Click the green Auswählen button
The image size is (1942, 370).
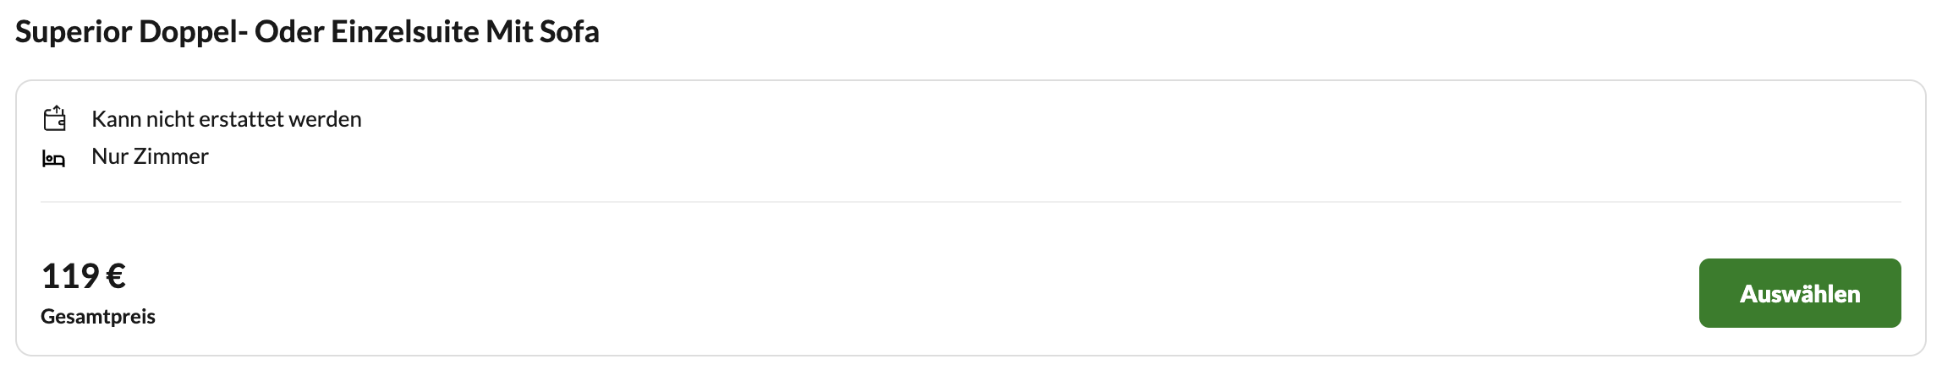point(1800,293)
